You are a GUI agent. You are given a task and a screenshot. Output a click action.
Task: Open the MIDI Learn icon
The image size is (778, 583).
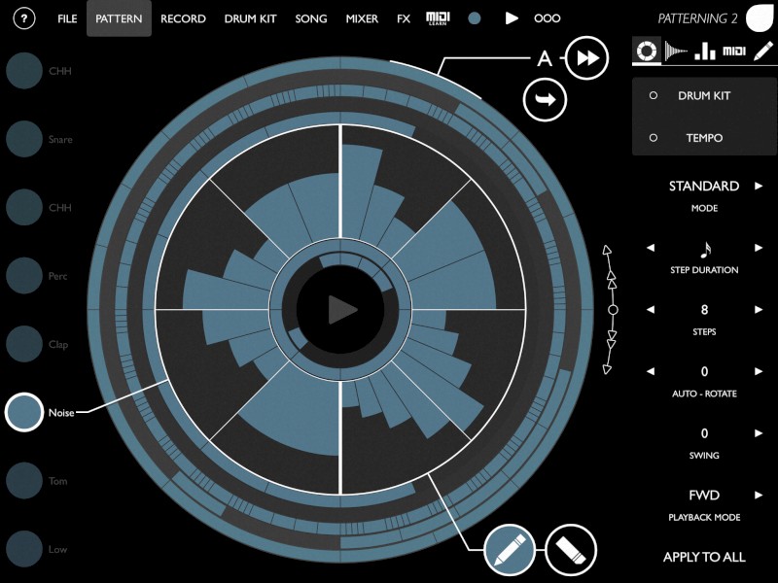(439, 18)
